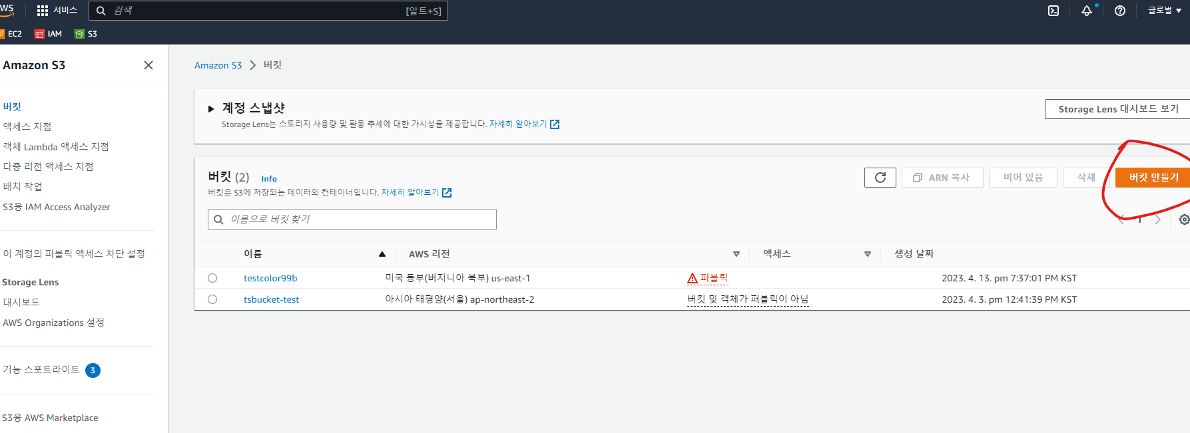This screenshot has height=433, width=1190.
Task: Open the account Block Public Access settings
Action: pyautogui.click(x=74, y=253)
